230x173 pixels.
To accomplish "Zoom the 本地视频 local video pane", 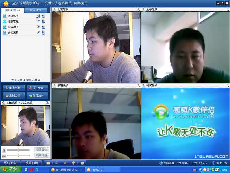I will (x=47, y=103).
